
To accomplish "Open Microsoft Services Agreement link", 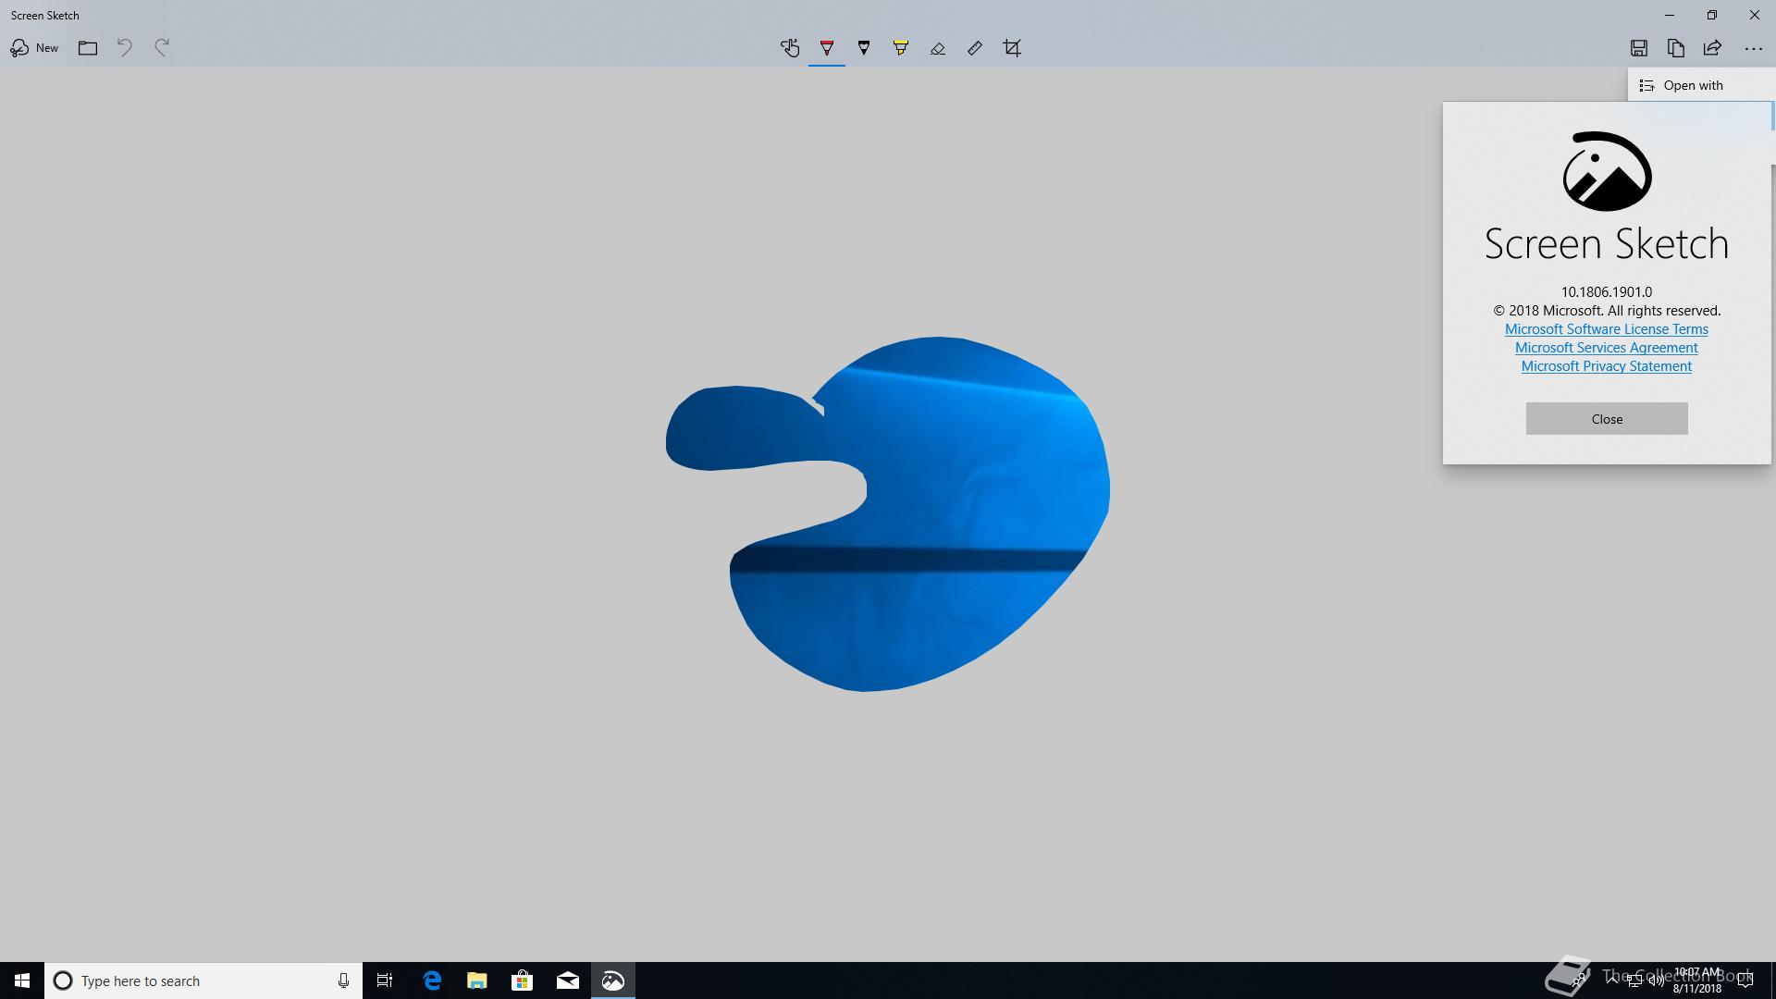I will [x=1607, y=348].
